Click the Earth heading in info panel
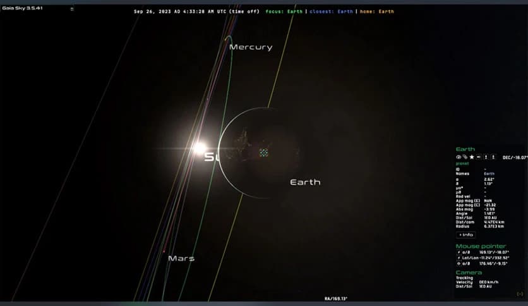The height and width of the screenshot is (306, 528). [465, 149]
